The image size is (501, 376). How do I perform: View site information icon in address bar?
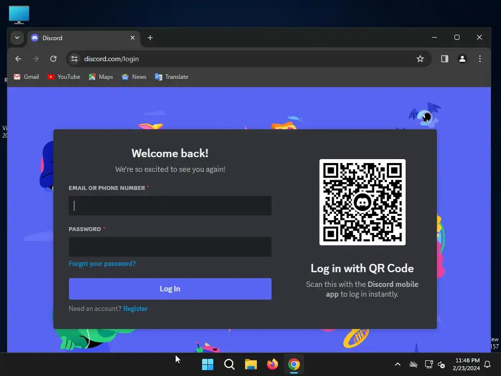pos(74,59)
